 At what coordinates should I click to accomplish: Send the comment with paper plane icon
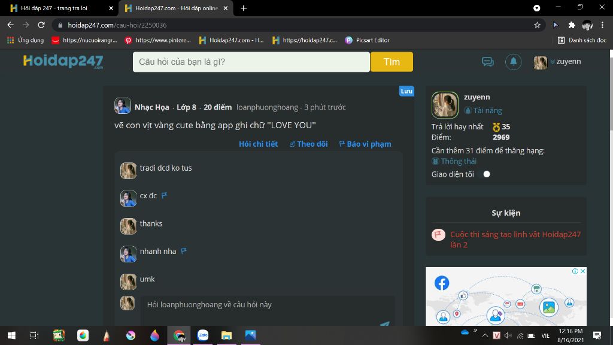point(385,323)
